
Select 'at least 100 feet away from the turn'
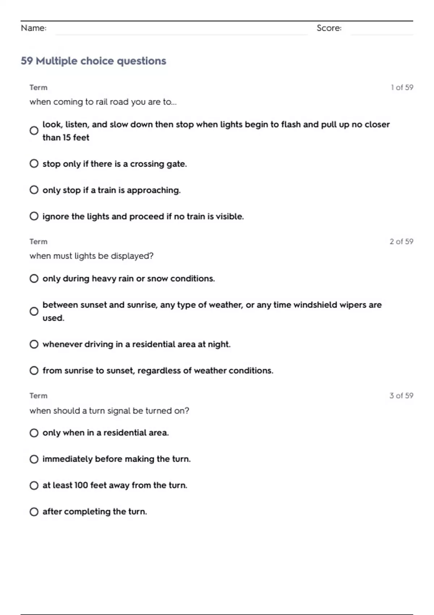coord(34,485)
